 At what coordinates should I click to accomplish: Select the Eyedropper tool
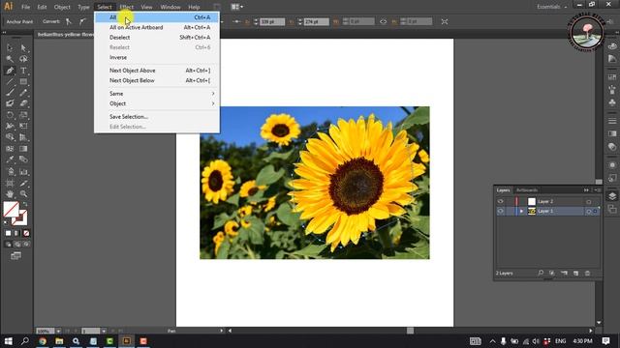tap(10, 159)
